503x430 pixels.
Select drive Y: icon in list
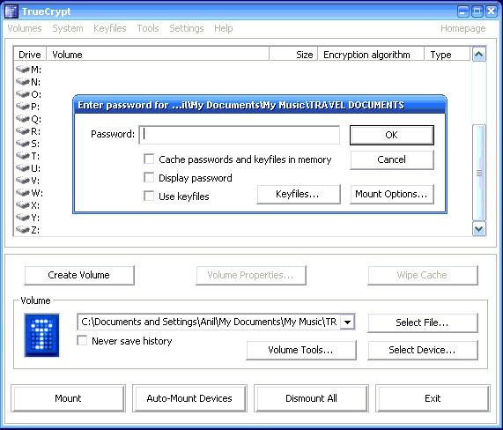tap(23, 218)
